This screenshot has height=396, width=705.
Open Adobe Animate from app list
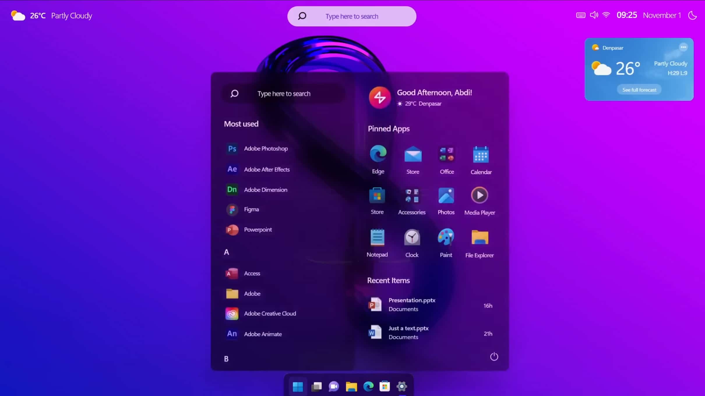click(x=263, y=334)
